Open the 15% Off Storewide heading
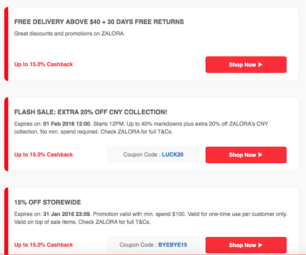Screen dimensions: 306x255 48,202
